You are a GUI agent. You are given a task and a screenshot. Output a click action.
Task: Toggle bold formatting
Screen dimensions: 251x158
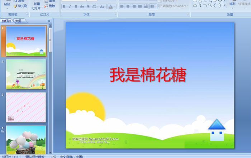[64, 6]
